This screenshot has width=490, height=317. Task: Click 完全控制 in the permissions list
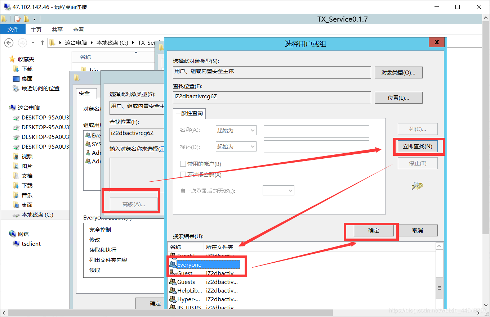tap(100, 230)
